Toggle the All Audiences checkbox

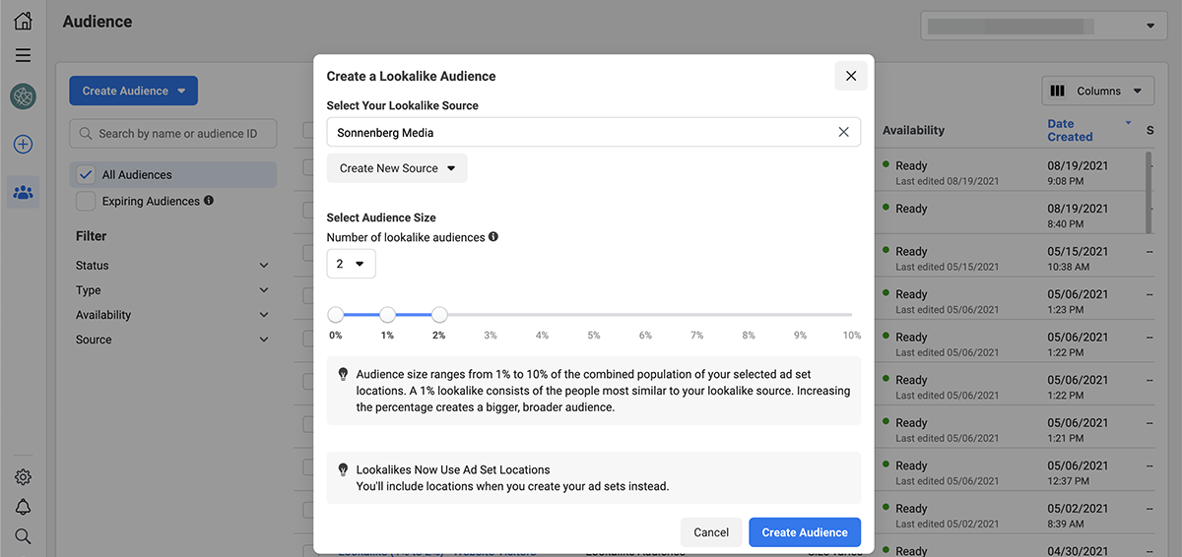(x=86, y=175)
